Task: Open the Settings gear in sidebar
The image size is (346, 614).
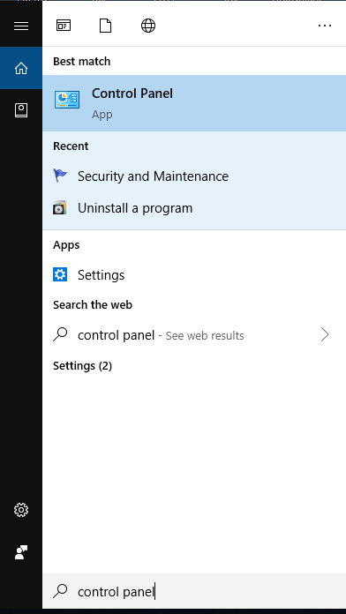Action: [x=21, y=510]
